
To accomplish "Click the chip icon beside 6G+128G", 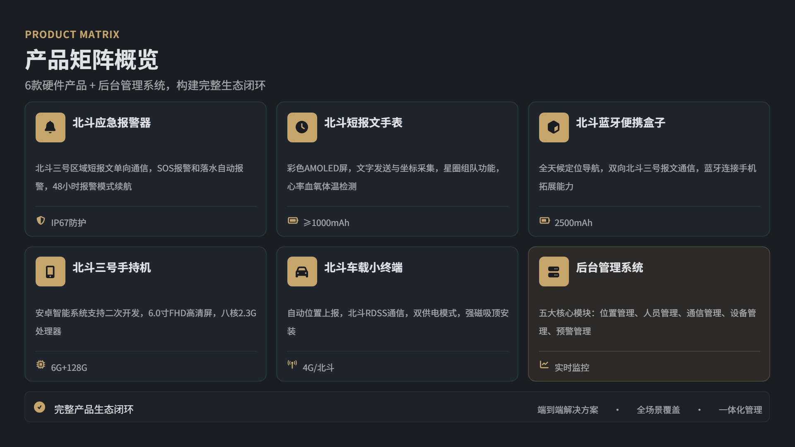I will click(x=41, y=365).
